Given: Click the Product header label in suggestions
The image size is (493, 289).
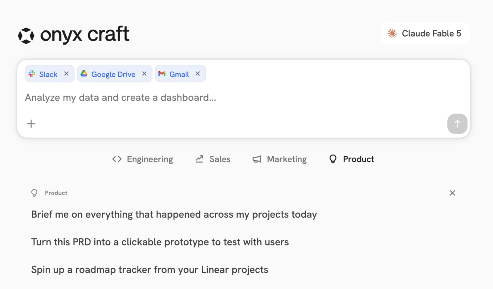Looking at the screenshot, I should 56,193.
